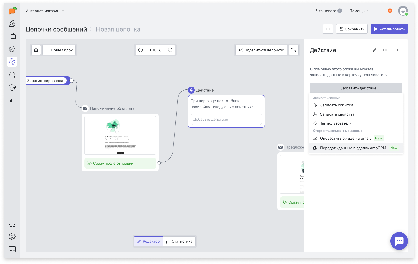Open the integrations puzzle icon
The width and height of the screenshot is (418, 264).
point(12,223)
